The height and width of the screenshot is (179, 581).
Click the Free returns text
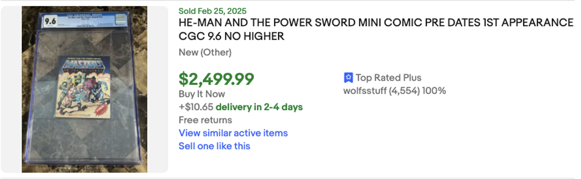(x=205, y=120)
